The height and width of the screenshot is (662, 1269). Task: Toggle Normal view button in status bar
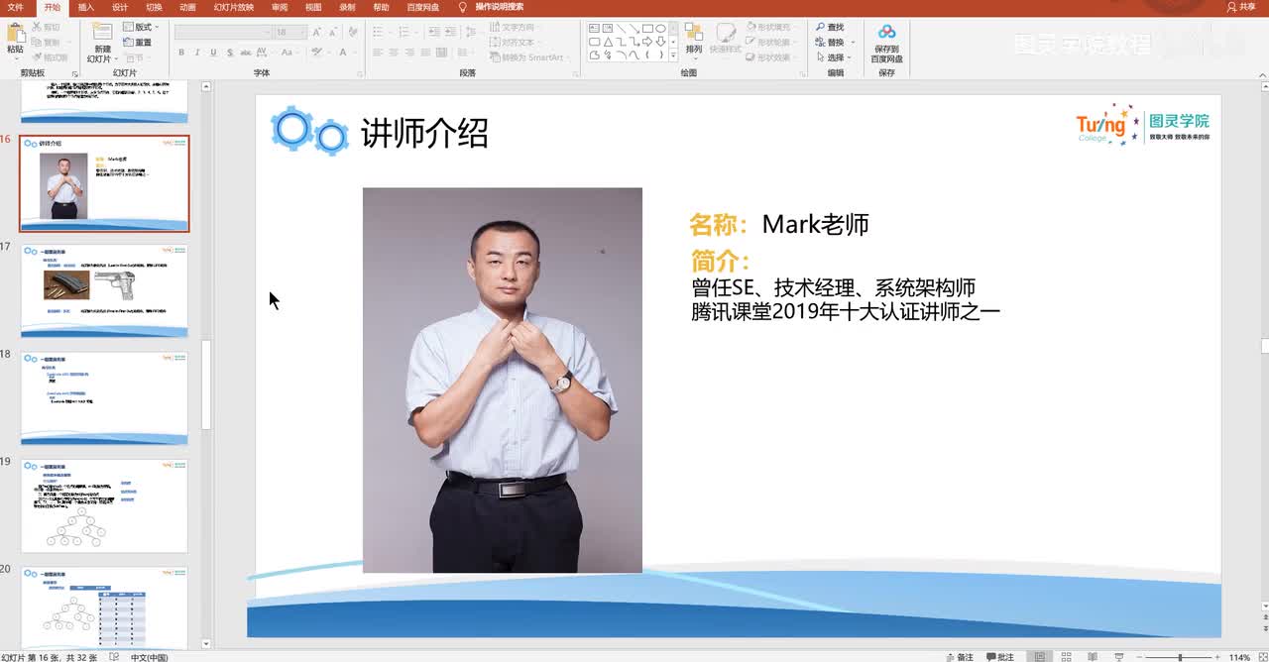pos(1039,656)
